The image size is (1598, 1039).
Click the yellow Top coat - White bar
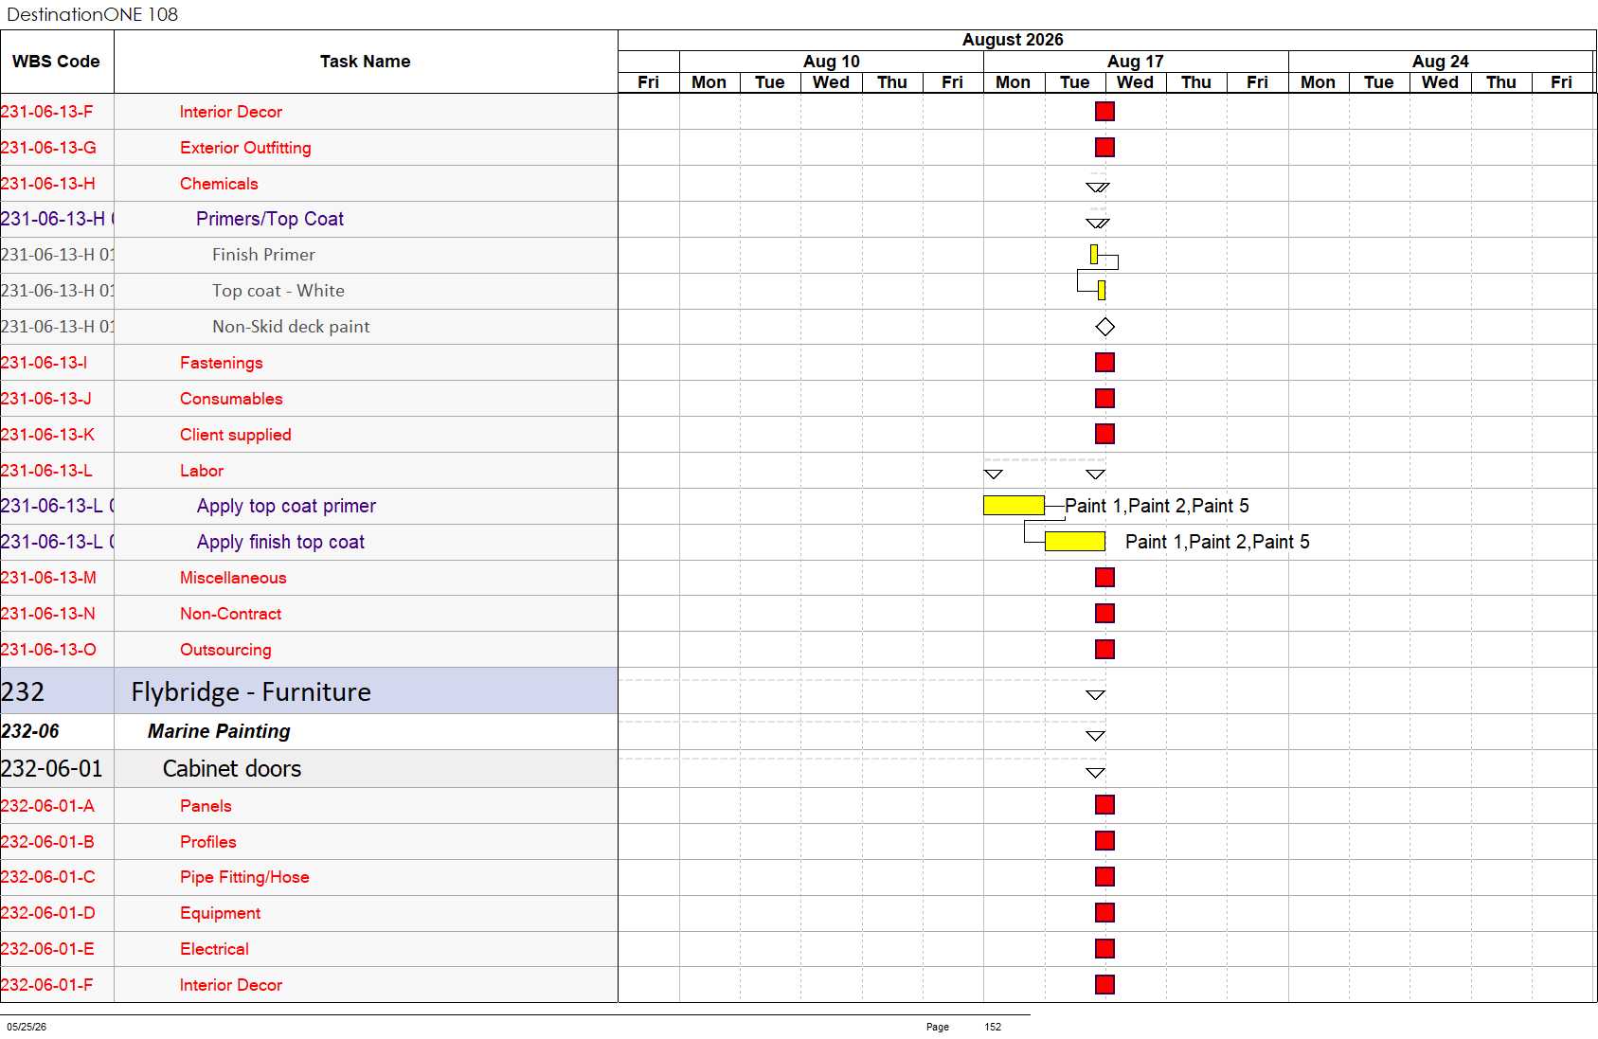pyautogui.click(x=1102, y=291)
